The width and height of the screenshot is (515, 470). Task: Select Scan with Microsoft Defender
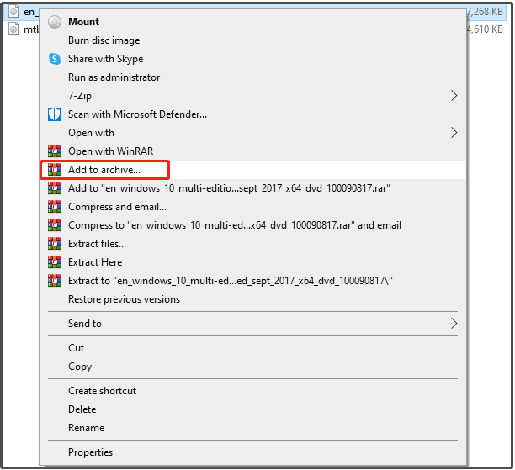(137, 114)
